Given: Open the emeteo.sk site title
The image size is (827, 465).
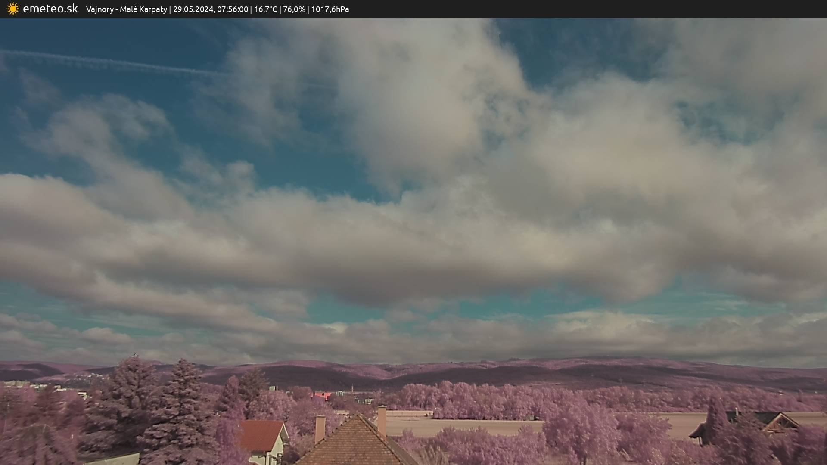Looking at the screenshot, I should 50,9.
